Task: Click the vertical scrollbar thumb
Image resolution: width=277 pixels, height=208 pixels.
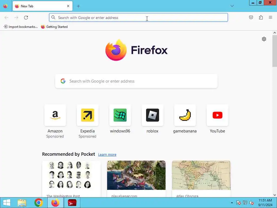Action: (275, 51)
